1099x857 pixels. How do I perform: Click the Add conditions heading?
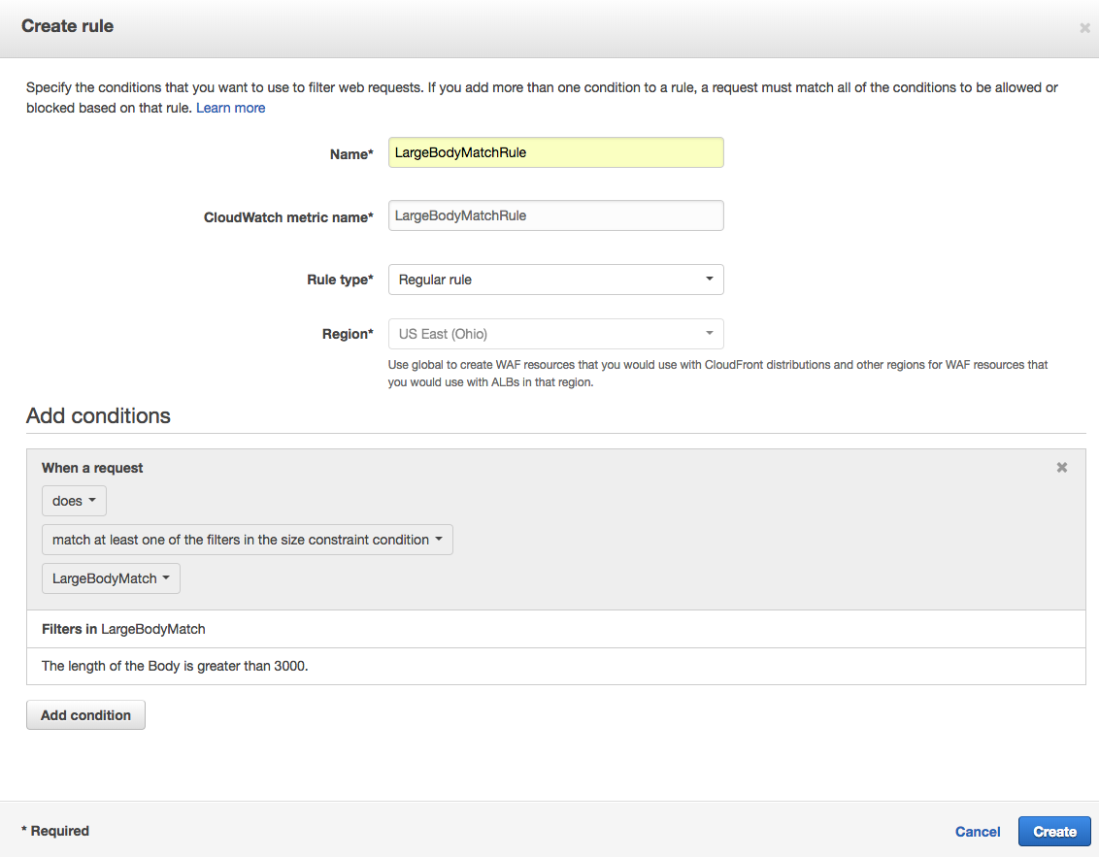coord(98,415)
